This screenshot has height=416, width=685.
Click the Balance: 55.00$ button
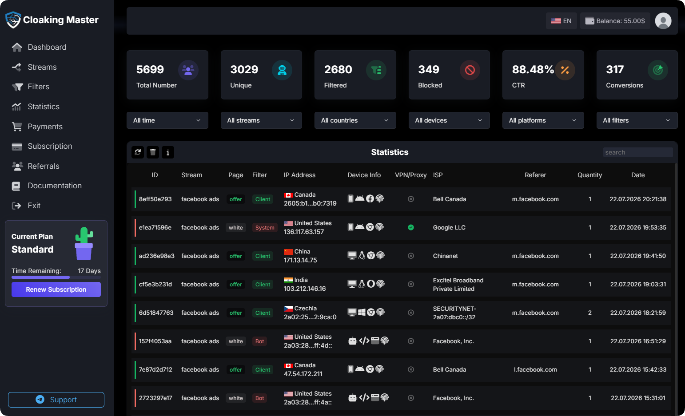tap(615, 21)
